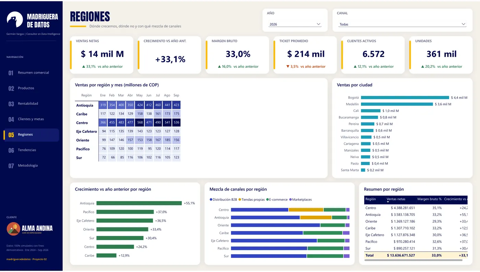Click the Ventas Netas KPI value $ 14 mil M
Viewport: 480px width, 272px height.
(102, 54)
